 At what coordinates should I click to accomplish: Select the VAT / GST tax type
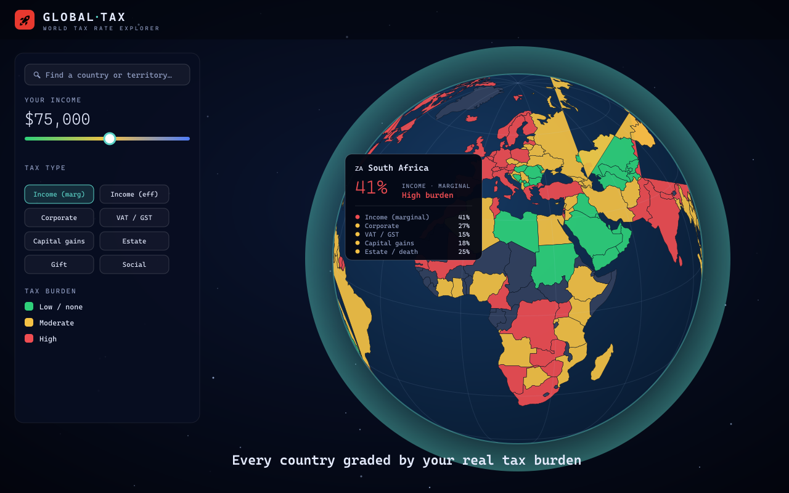point(134,218)
